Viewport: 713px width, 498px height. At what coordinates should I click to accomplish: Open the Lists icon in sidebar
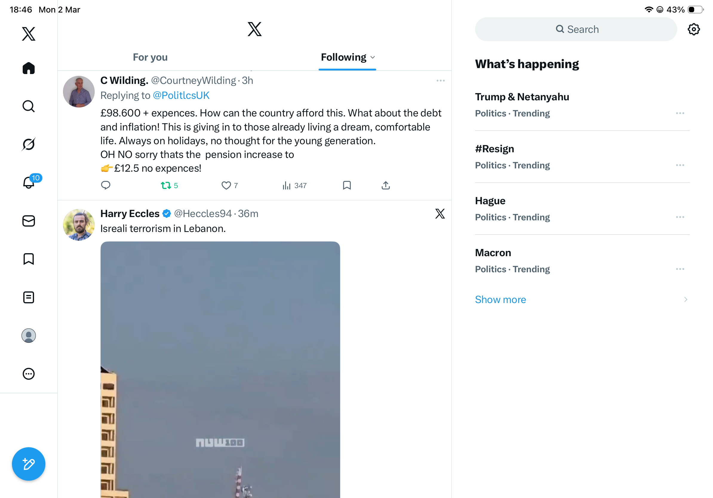coord(29,297)
